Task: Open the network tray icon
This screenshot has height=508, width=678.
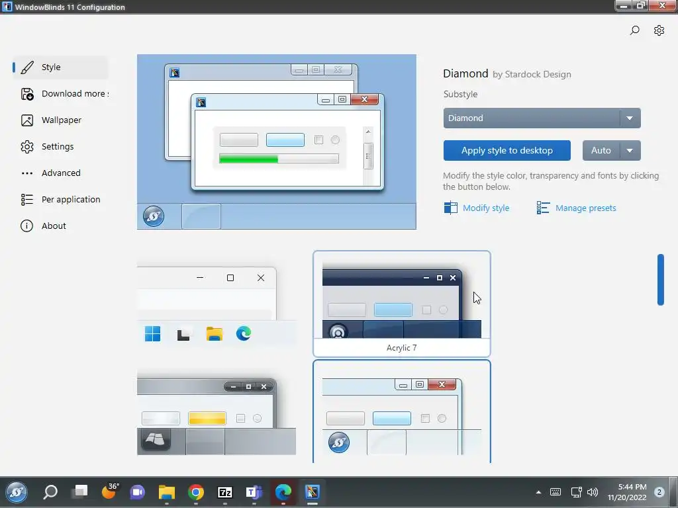Action: coord(576,492)
